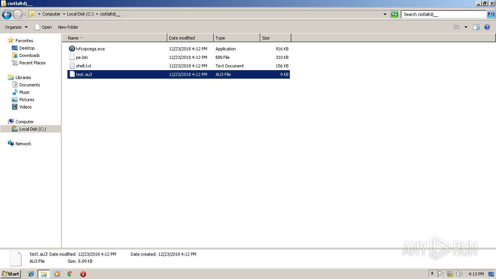Click Action Center flag icon
496x279 pixels.
[441, 274]
